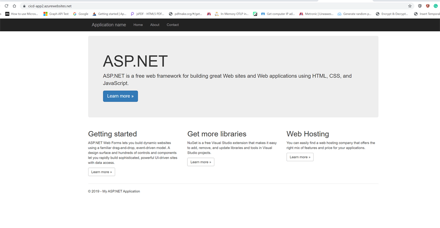
Task: Click the '© 2019 - My ASP.NET Application' footer
Action: [114, 191]
